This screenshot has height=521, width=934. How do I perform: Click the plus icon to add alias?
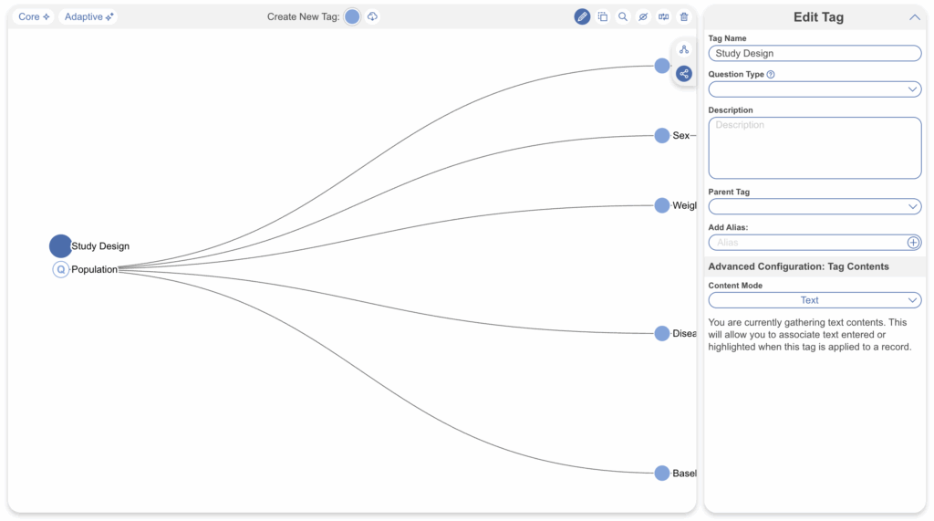point(913,243)
